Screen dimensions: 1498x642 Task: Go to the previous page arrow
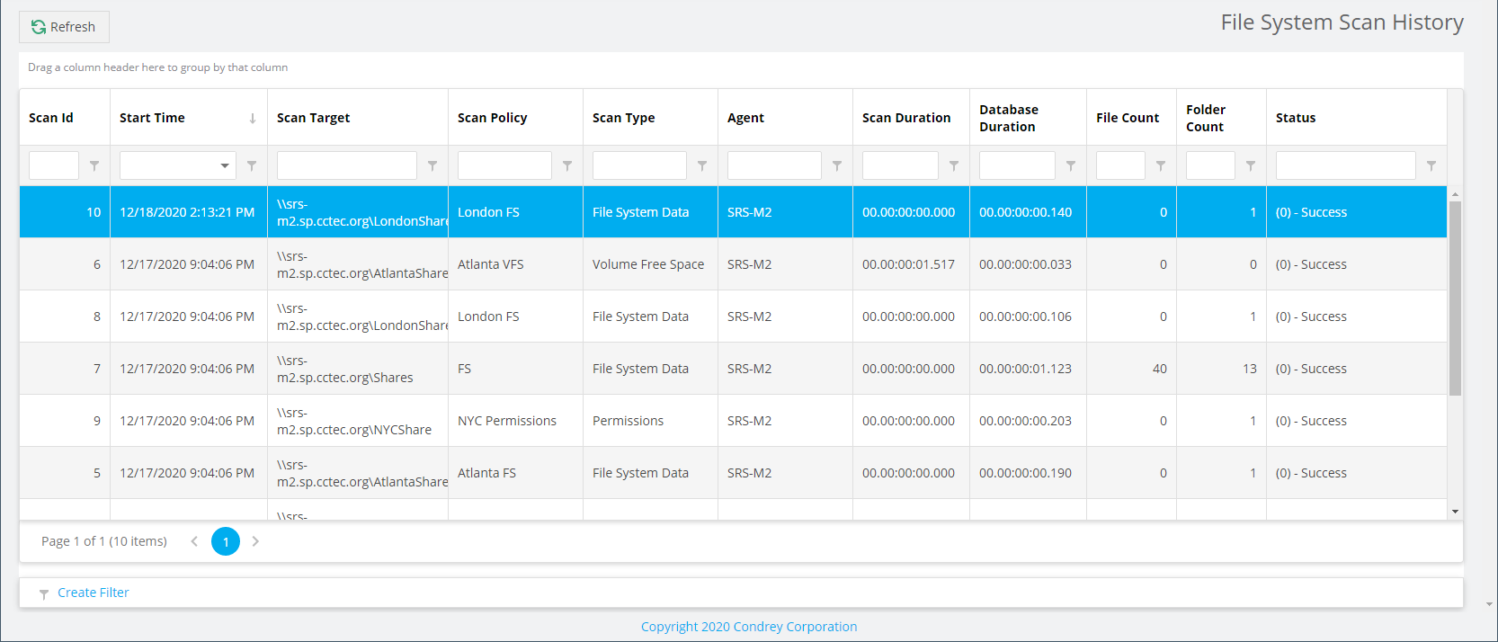coord(194,541)
